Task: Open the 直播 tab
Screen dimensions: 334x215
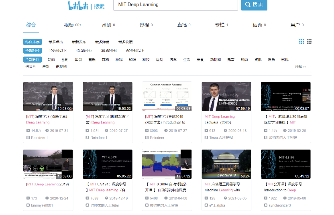Action: click(x=184, y=25)
